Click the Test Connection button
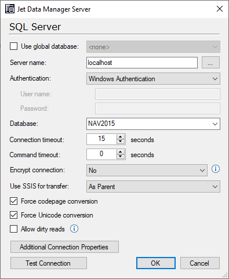Image resolution: width=229 pixels, height=279 pixels. click(49, 263)
